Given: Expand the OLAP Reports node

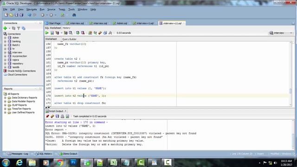Looking at the screenshot, I should (x=5, y=105).
